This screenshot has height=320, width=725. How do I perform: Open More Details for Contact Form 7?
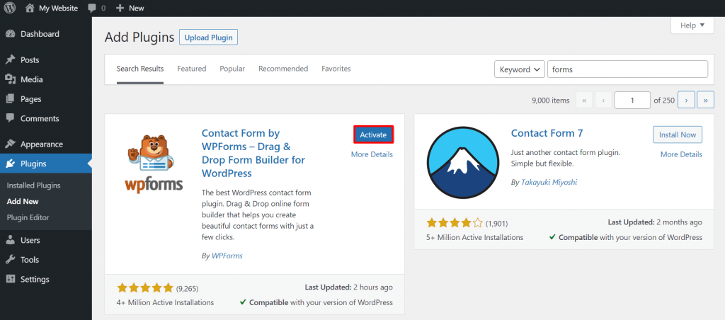[x=681, y=154]
